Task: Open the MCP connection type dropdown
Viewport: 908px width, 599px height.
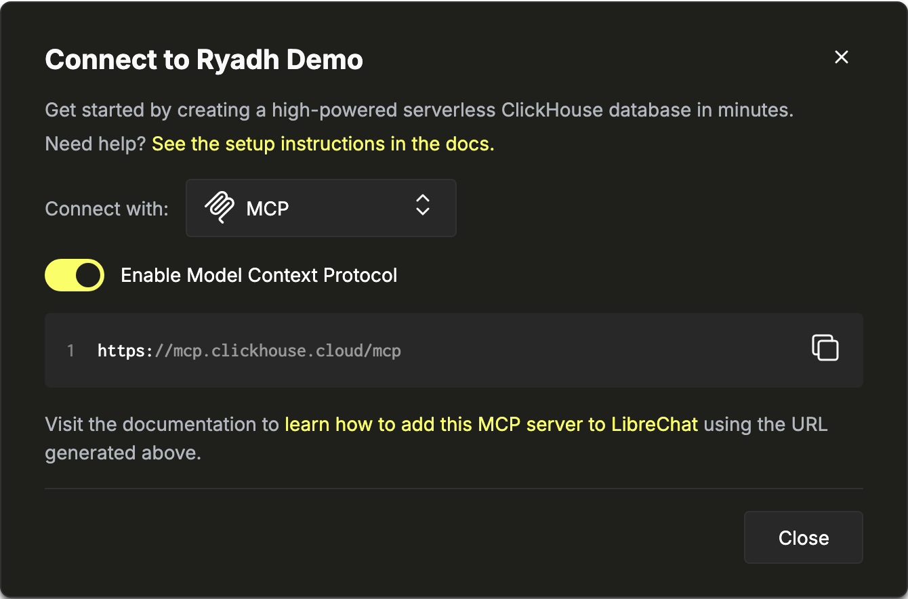Action: 321,208
